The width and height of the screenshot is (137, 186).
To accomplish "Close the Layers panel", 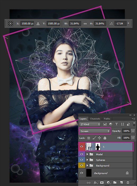I will pos(134,115).
